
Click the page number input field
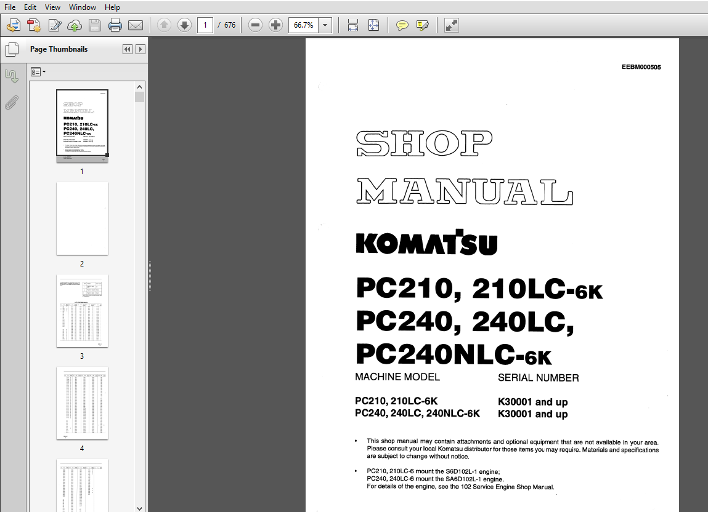[x=205, y=25]
